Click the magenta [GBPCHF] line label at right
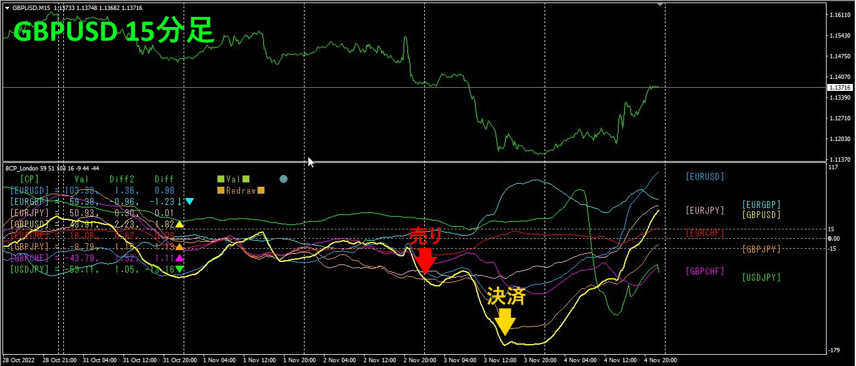856x366 pixels. (x=705, y=271)
